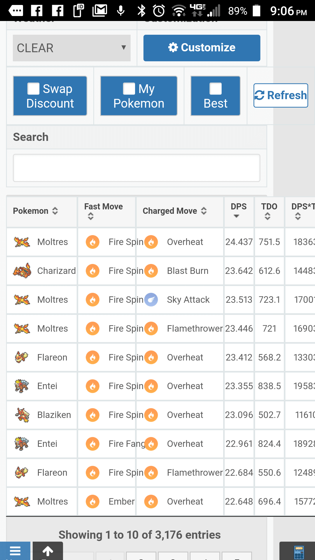The height and width of the screenshot is (560, 315).
Task: Click into the Search input field
Action: (136, 168)
